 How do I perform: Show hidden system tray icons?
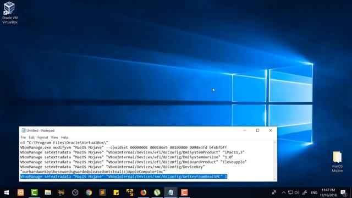click(284, 193)
